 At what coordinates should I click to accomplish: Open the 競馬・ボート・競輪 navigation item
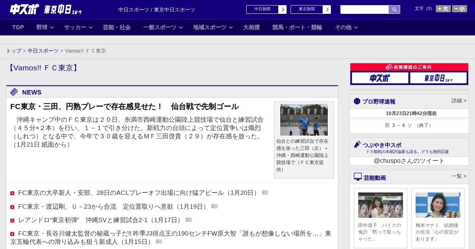297,27
